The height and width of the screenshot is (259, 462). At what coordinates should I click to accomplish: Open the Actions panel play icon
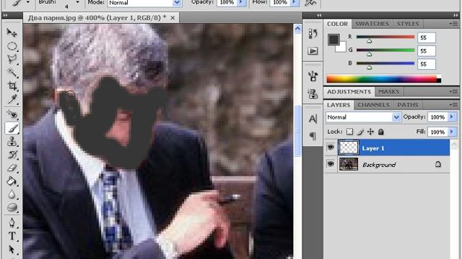(x=313, y=51)
